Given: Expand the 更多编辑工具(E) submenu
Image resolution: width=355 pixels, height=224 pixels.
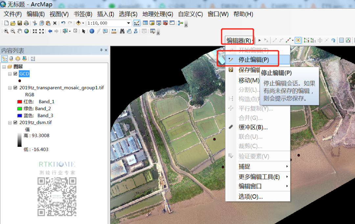Looking at the screenshot, I should (x=259, y=177).
